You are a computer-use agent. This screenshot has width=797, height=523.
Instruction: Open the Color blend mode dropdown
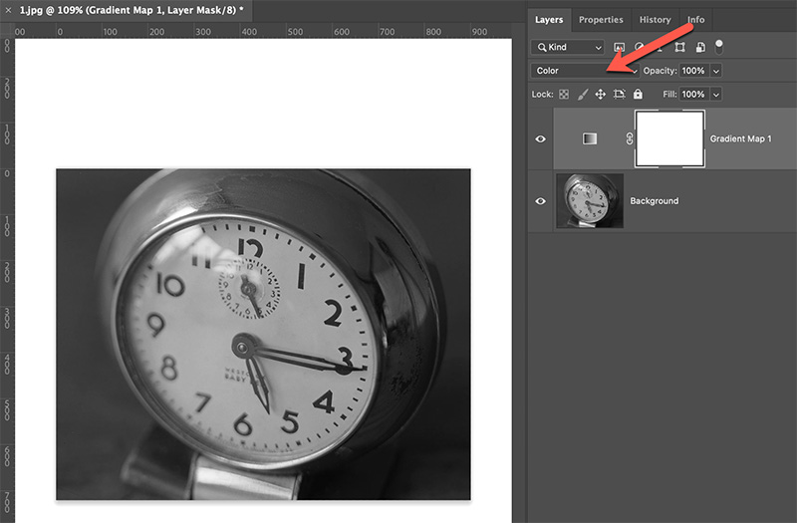[x=585, y=71]
